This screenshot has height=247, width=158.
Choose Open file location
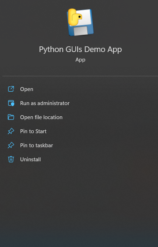click(41, 117)
